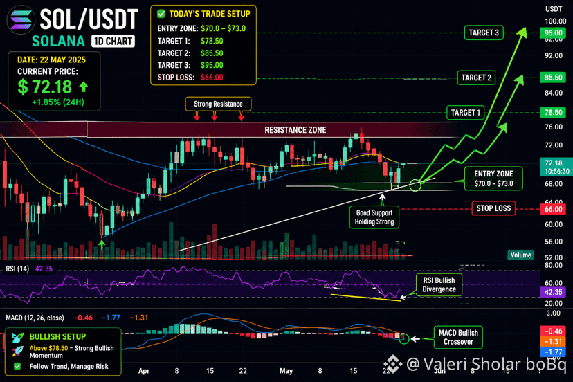Click the TARGET 3 label

pos(484,33)
